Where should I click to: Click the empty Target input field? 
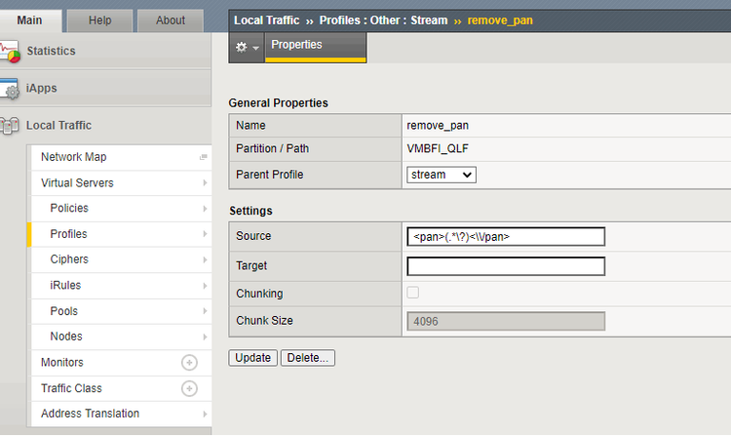(506, 266)
